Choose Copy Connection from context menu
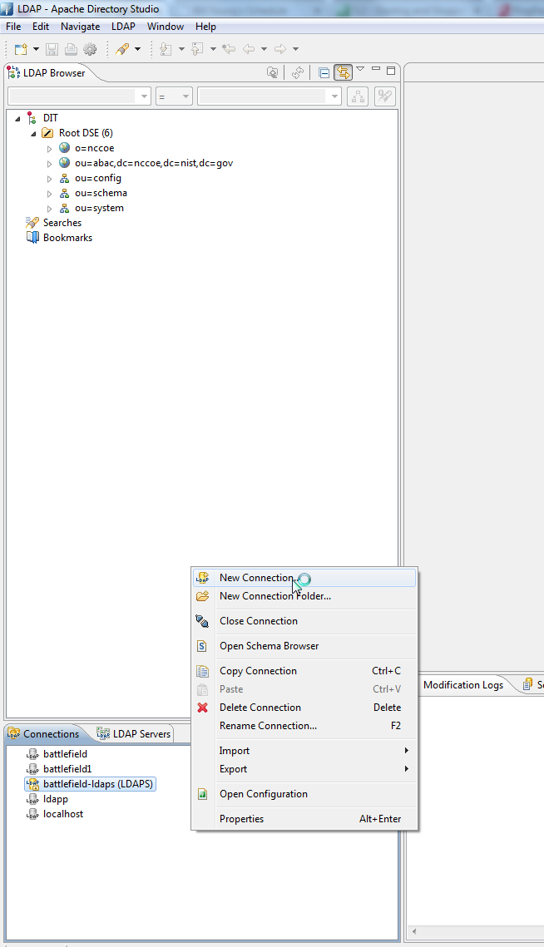Viewport: 544px width, 947px height. pos(304,671)
